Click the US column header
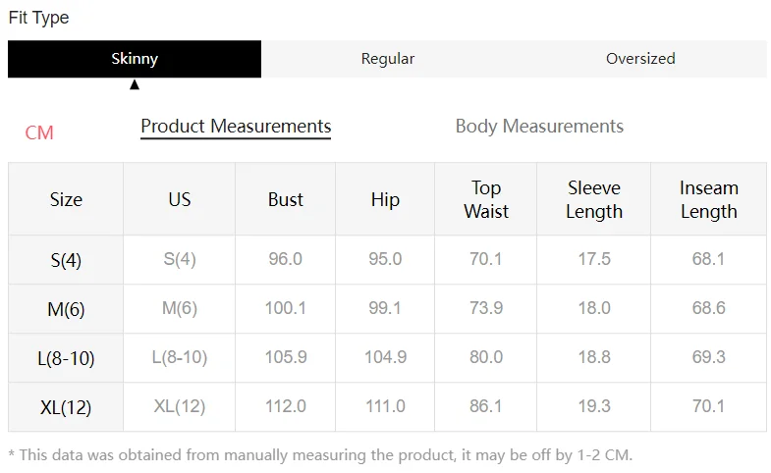 (x=179, y=199)
